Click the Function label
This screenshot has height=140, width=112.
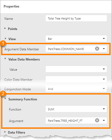tap(15, 109)
